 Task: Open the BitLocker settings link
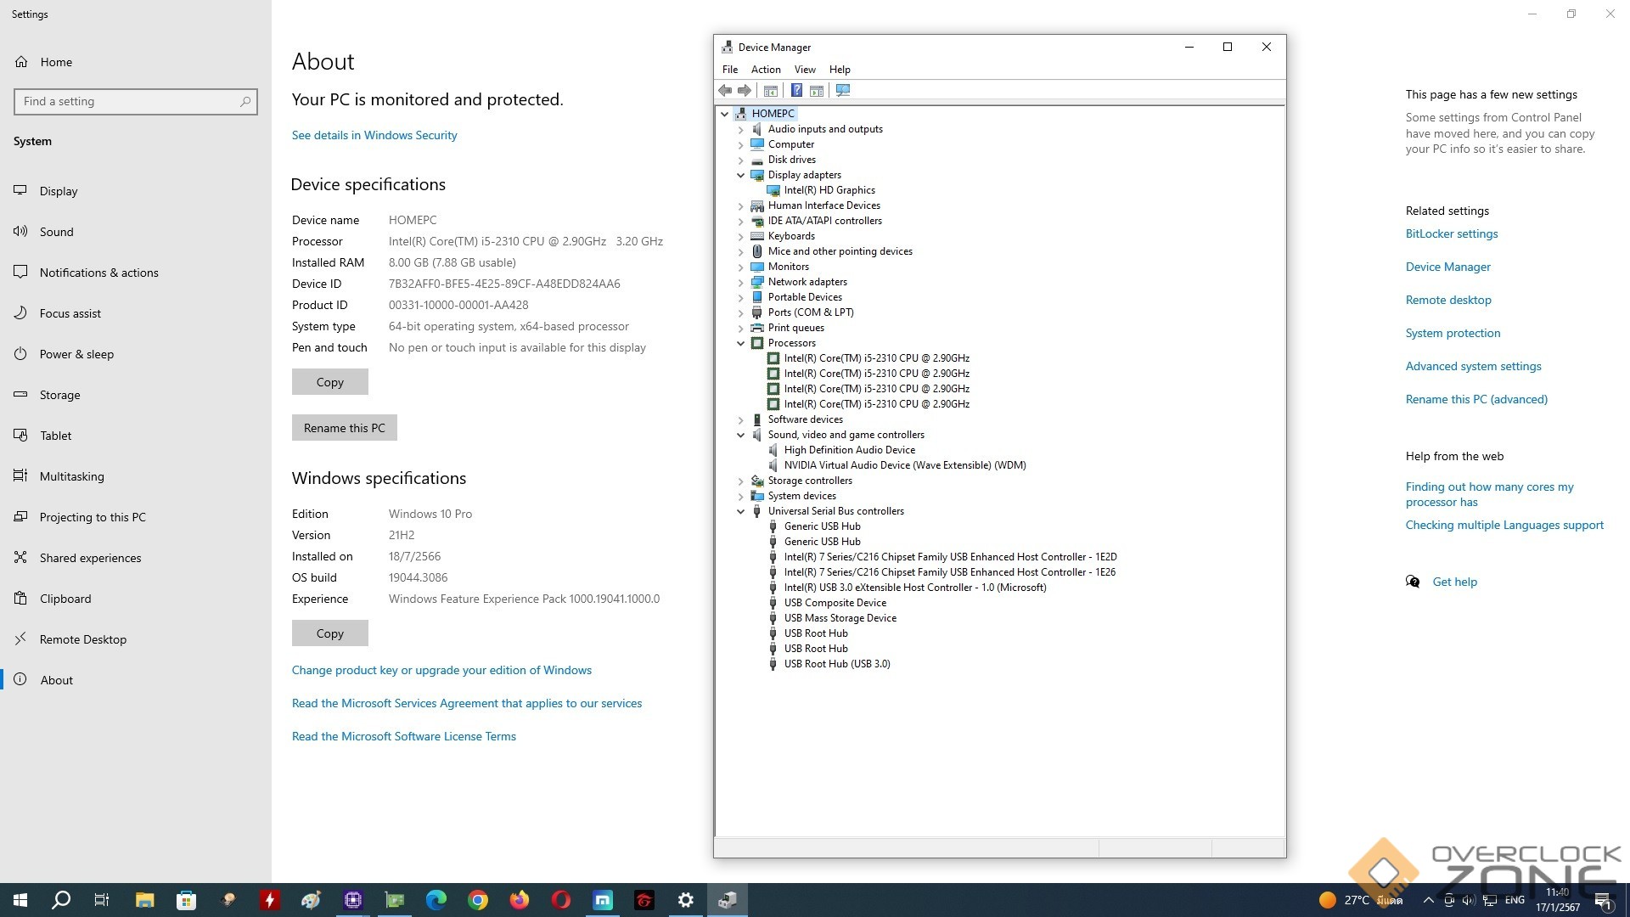1451,233
